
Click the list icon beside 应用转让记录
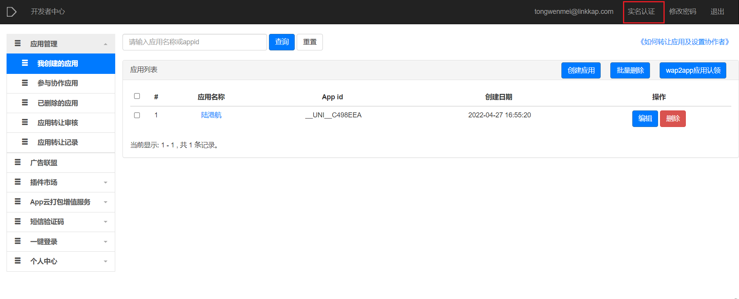pyautogui.click(x=25, y=142)
